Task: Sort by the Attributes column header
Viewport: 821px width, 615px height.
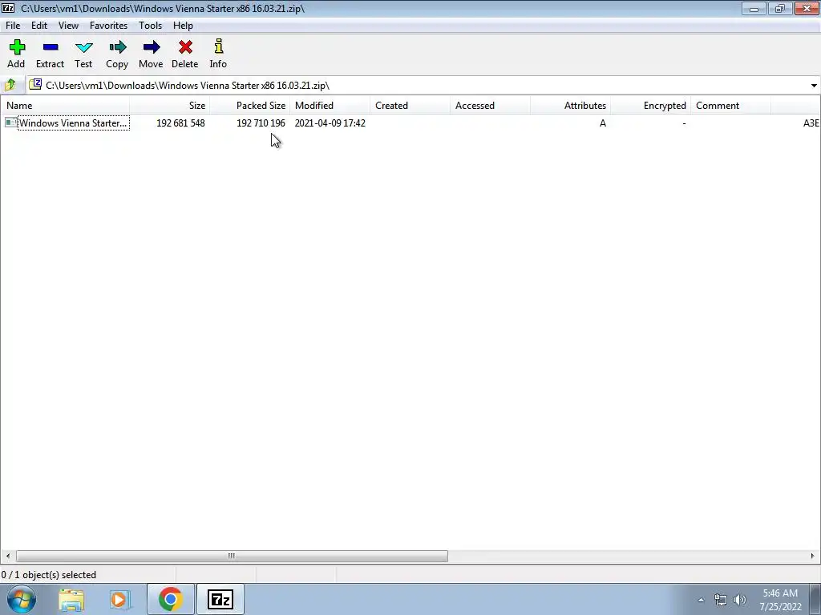Action: 570,105
